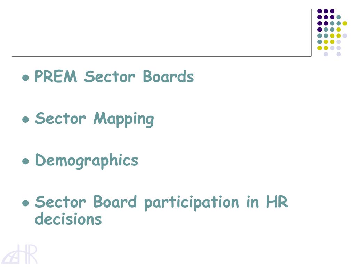Click the top-left dark purple dot in the grid
Viewport: 356px width, 267px height.
pos(320,11)
